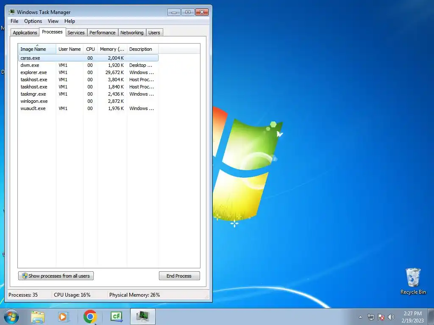
Task: Sort by Memory column header
Action: pos(112,49)
